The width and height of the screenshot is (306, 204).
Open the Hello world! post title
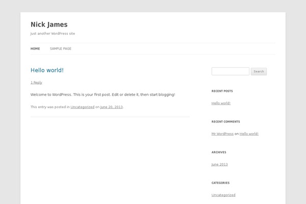[x=47, y=70]
